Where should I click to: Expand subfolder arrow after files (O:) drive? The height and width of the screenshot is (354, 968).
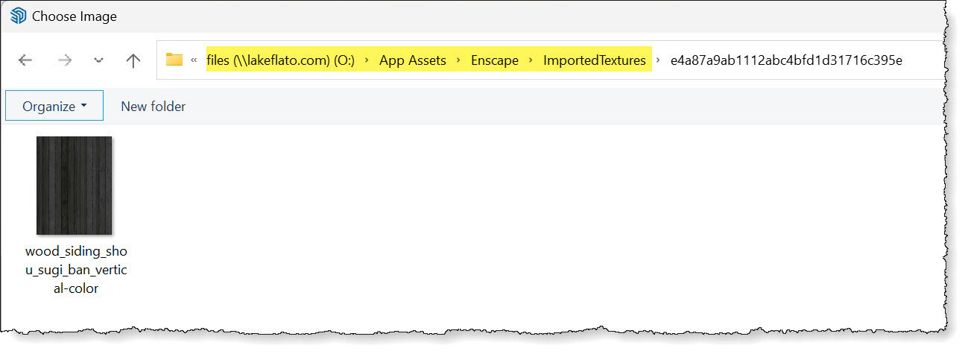click(367, 60)
